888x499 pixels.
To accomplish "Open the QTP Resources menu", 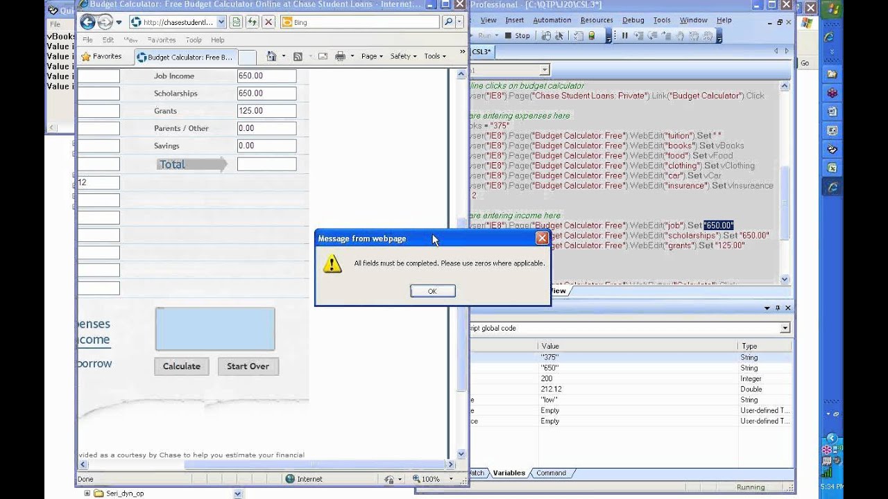I will pyautogui.click(x=597, y=20).
